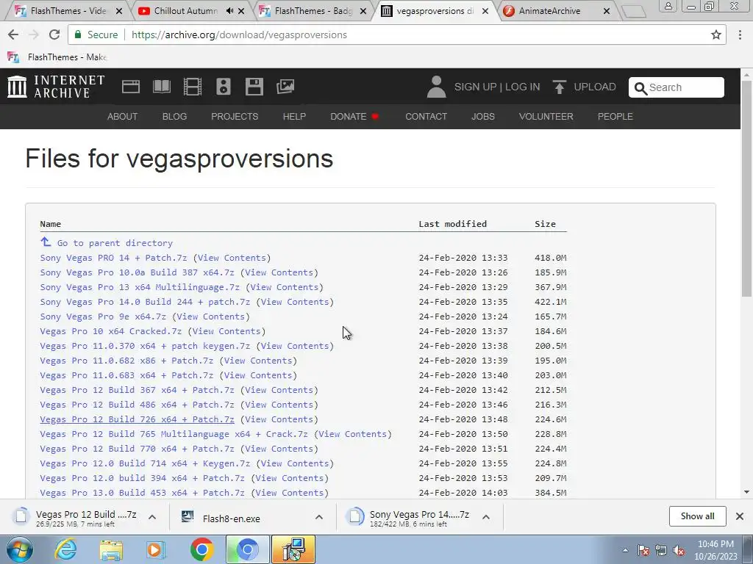This screenshot has width=753, height=564.
Task: Open File Explorer from the taskbar
Action: click(111, 550)
